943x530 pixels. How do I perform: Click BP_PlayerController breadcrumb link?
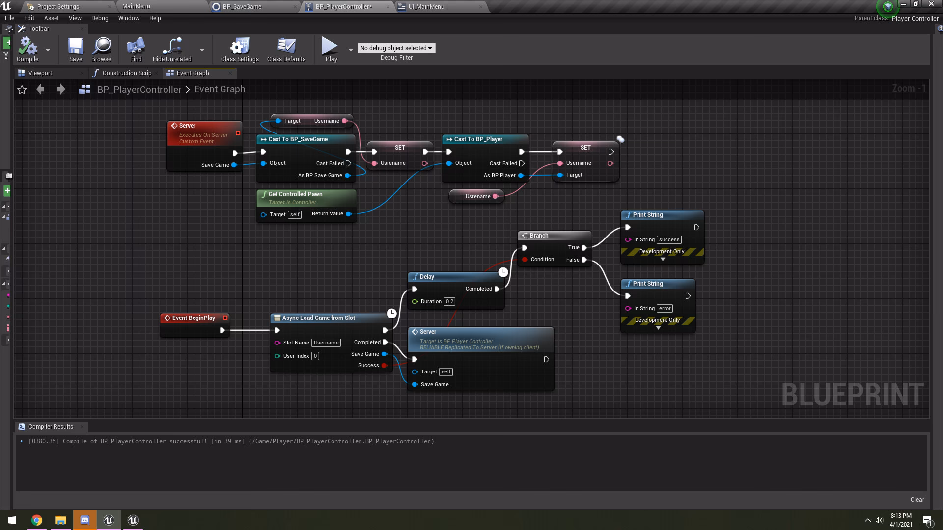point(139,89)
